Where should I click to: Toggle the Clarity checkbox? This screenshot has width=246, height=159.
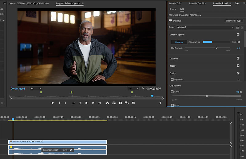click(x=238, y=73)
